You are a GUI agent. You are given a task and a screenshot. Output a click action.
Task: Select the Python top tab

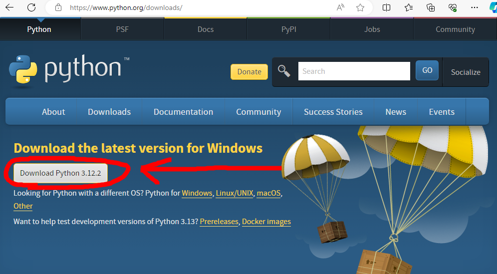pyautogui.click(x=39, y=29)
